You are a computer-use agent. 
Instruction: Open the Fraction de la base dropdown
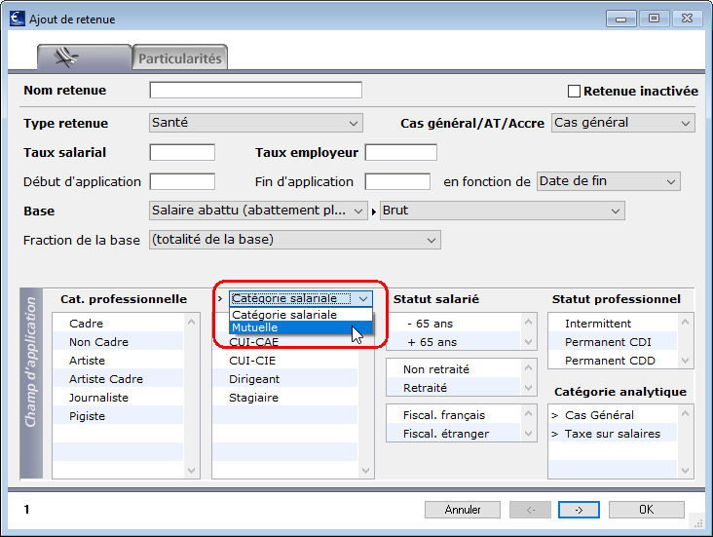pos(295,240)
